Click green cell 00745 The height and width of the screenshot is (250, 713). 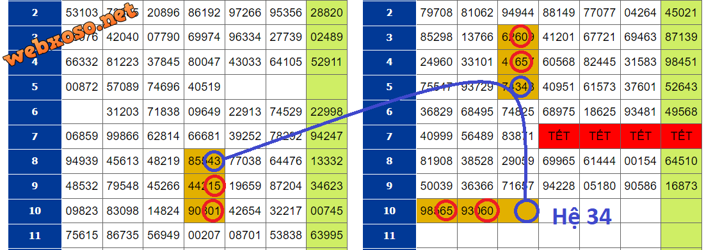326,210
